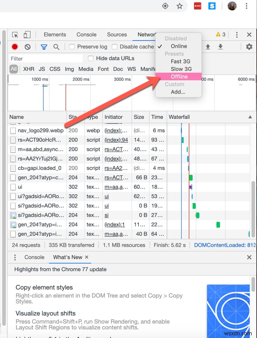Open the si initiator link
The image size is (257, 338).
[106, 215]
